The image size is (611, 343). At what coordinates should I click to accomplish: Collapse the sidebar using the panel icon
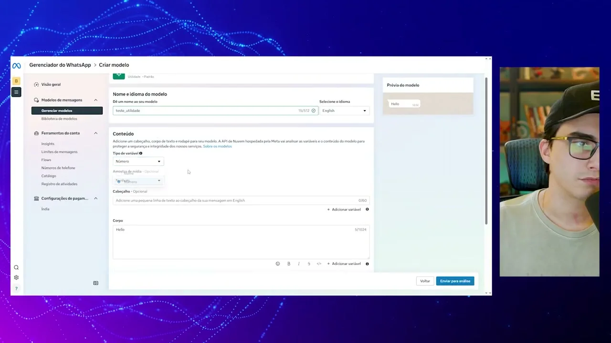pyautogui.click(x=96, y=283)
